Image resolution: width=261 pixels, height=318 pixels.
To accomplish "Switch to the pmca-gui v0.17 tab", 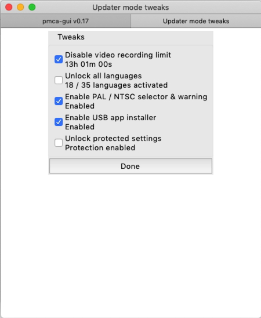I will click(66, 21).
